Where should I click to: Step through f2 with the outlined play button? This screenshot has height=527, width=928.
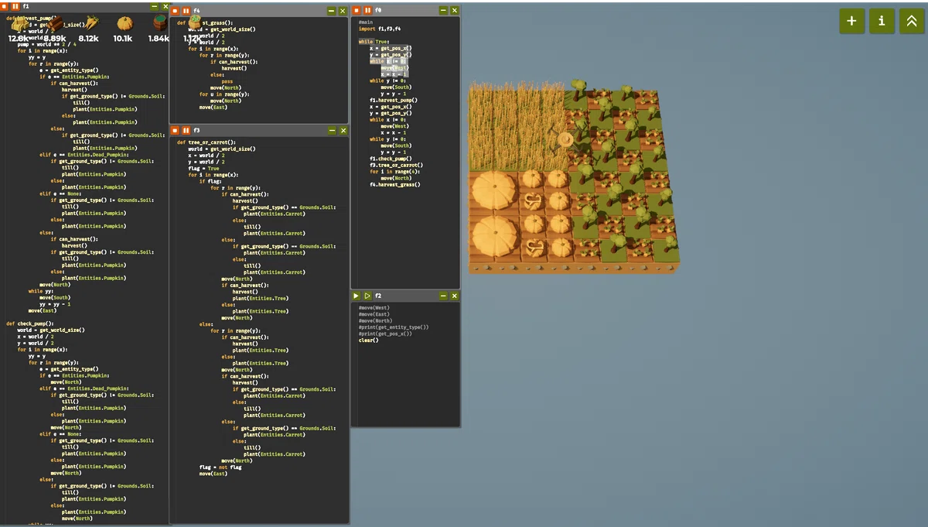[x=367, y=296]
